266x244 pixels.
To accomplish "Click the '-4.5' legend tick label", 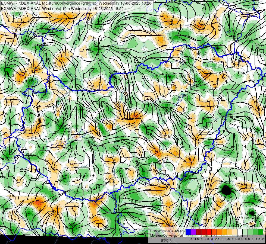I will (x=196, y=239).
